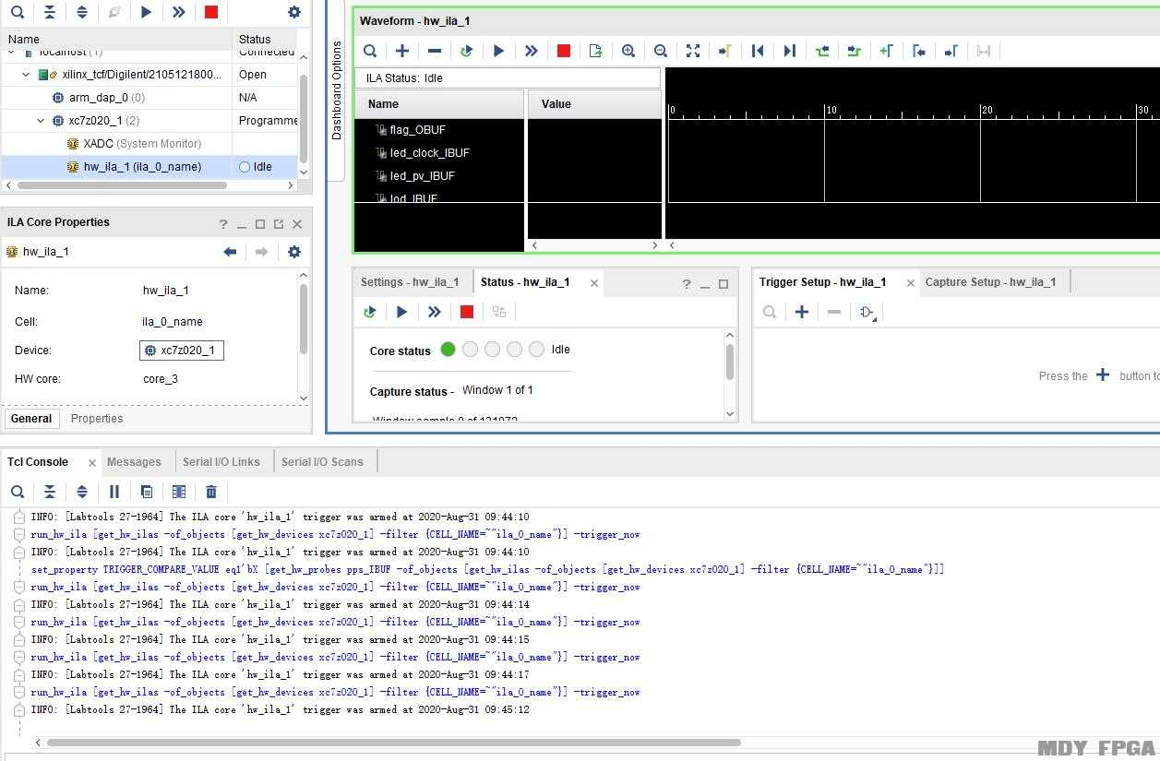Viewport: 1160px width, 761px height.
Task: Go to cursor in the waveform
Action: click(724, 51)
